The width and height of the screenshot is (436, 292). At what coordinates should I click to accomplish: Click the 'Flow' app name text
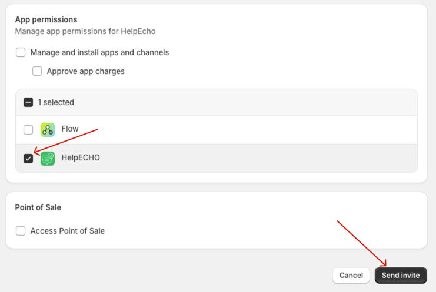(x=70, y=129)
